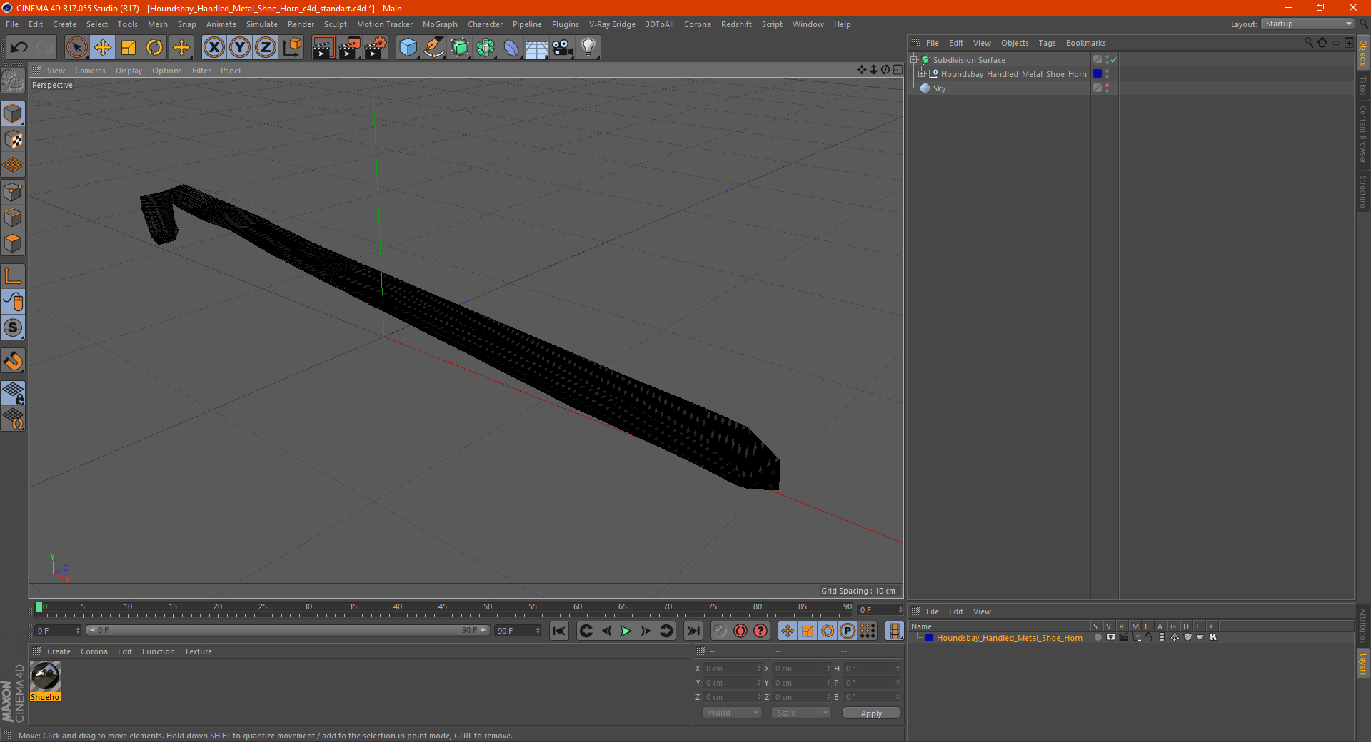Play animation forward

pos(626,631)
